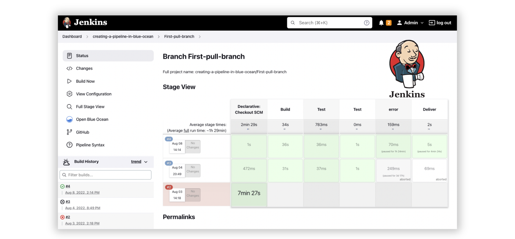Expand the First-pull-branch breadcrumb chevron
Viewport: 515px width, 239px height.
click(200, 37)
